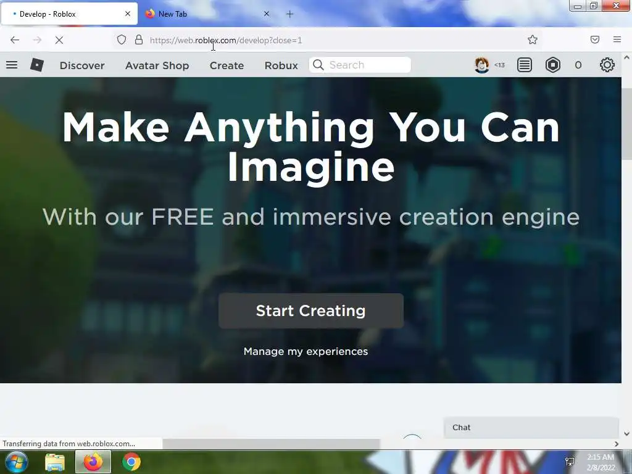Open the taskbar clock showing 2:15 AM

[601, 462]
